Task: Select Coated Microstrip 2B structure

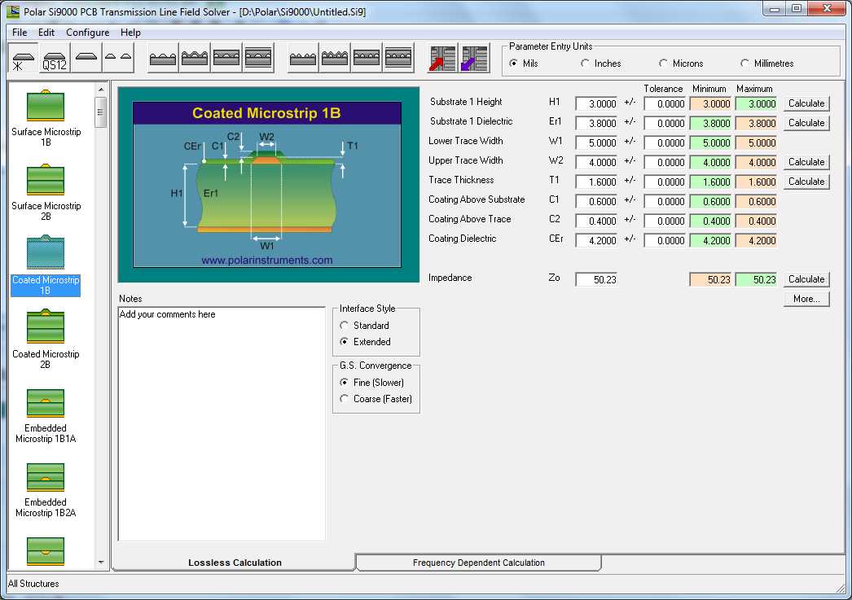Action: (46, 340)
